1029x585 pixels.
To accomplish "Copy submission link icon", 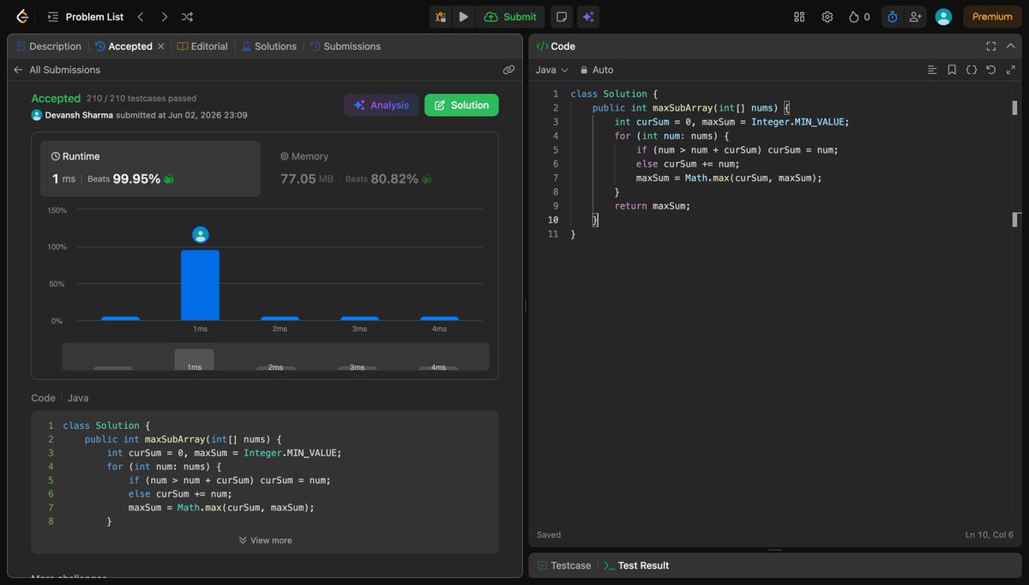I will [x=508, y=69].
